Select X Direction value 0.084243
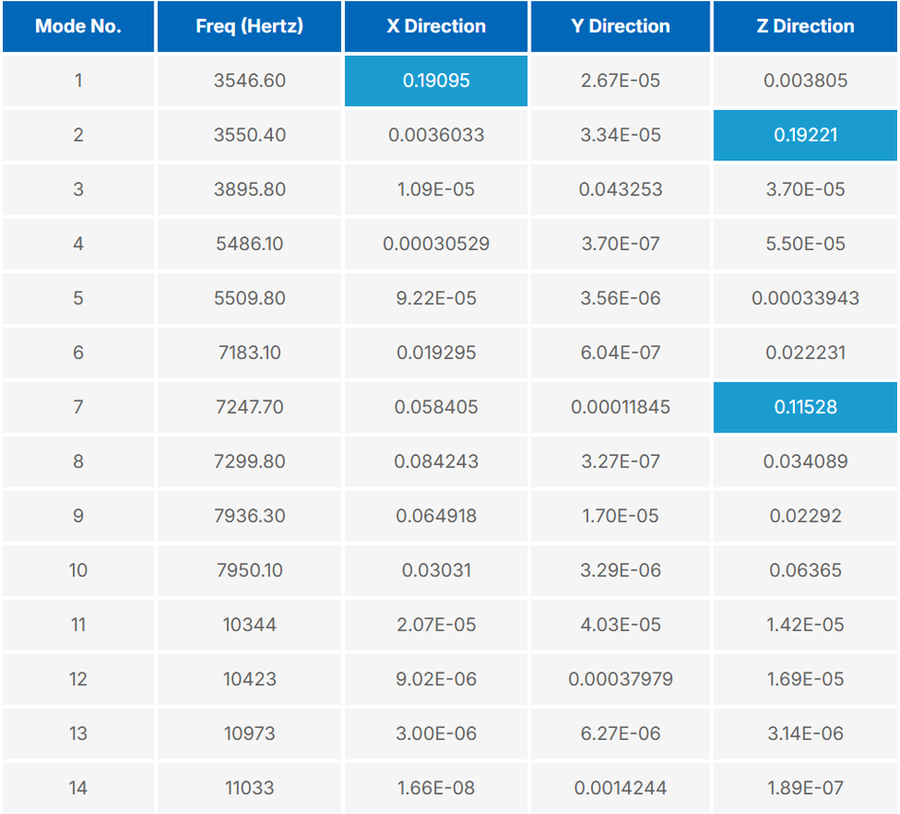The width and height of the screenshot is (900, 814). [x=436, y=461]
